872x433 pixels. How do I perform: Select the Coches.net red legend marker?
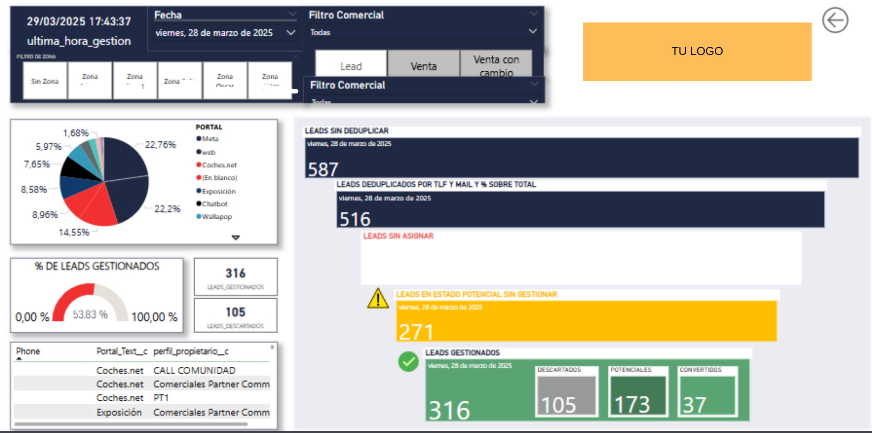click(x=198, y=165)
